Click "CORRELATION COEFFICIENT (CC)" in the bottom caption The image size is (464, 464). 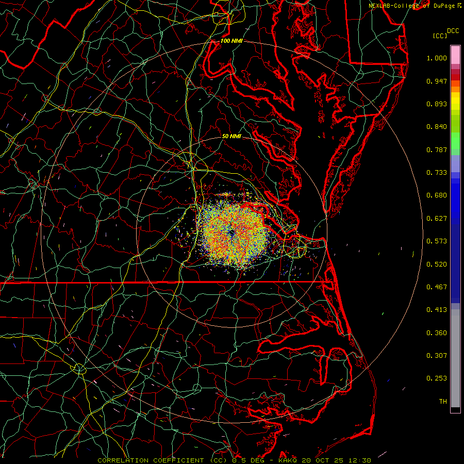(162, 460)
